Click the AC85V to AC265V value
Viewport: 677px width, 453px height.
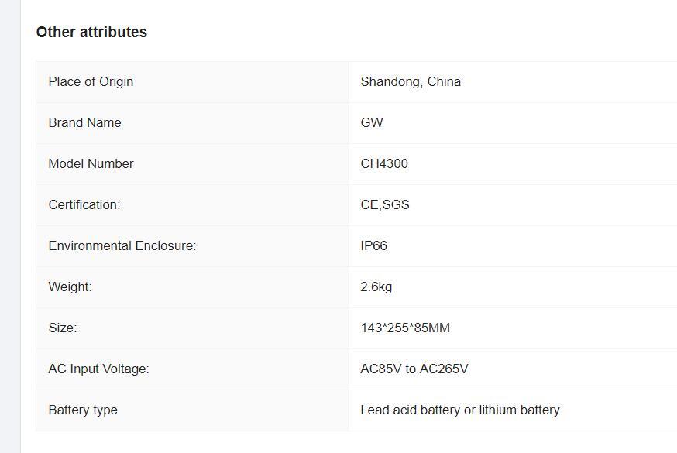pos(414,369)
